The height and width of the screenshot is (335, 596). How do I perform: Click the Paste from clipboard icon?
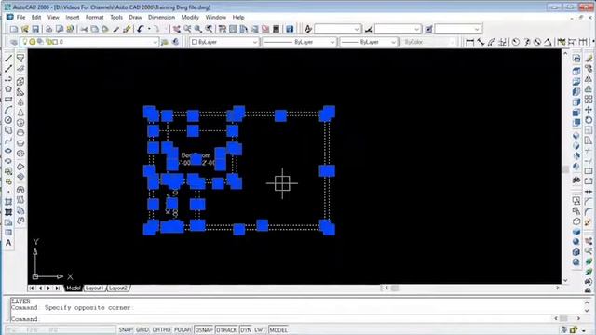(105, 29)
